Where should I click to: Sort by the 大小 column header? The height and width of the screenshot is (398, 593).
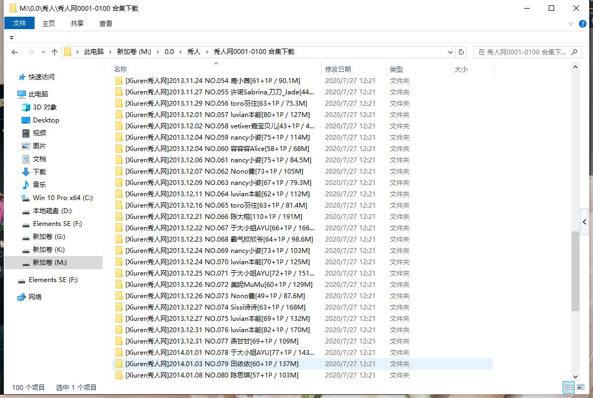point(461,70)
